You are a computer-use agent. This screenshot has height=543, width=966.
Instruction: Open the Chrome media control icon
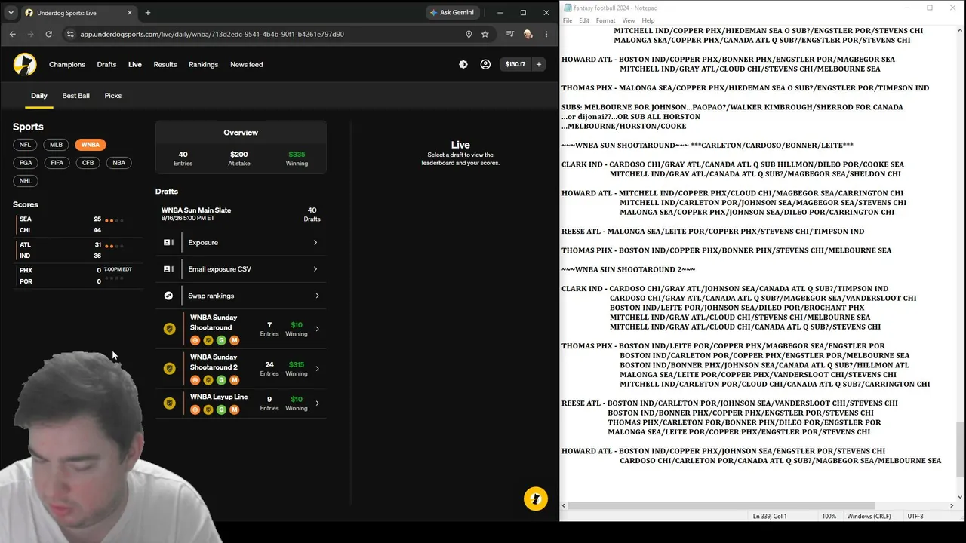(x=510, y=34)
